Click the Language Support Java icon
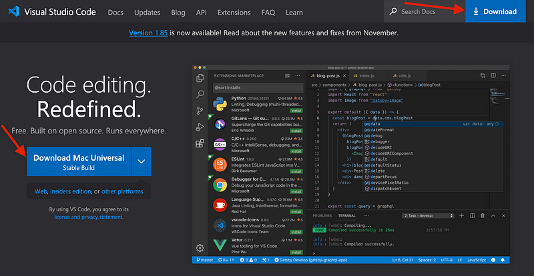Image resolution: width=534 pixels, height=276 pixels. pyautogui.click(x=220, y=205)
